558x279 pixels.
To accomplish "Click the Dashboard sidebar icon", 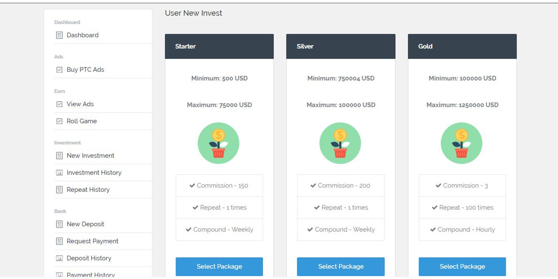I will pyautogui.click(x=59, y=35).
